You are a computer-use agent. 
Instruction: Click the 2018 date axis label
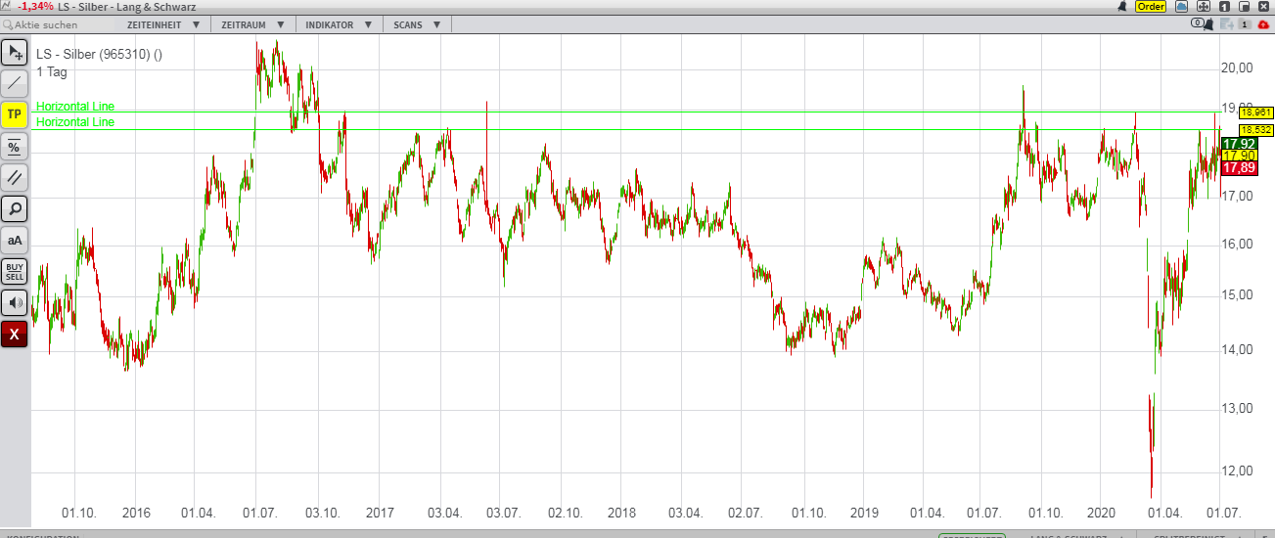click(x=621, y=513)
